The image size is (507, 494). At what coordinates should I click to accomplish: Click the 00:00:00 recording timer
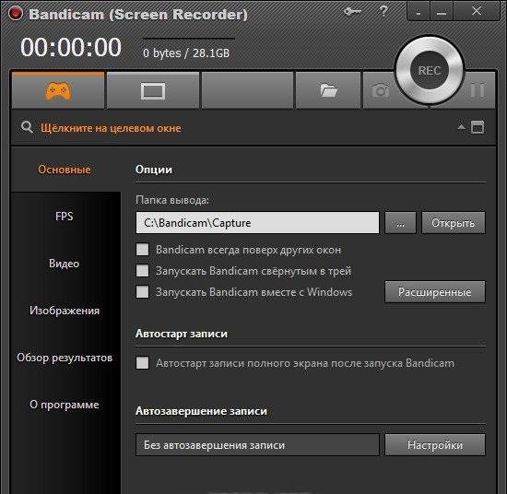(71, 47)
